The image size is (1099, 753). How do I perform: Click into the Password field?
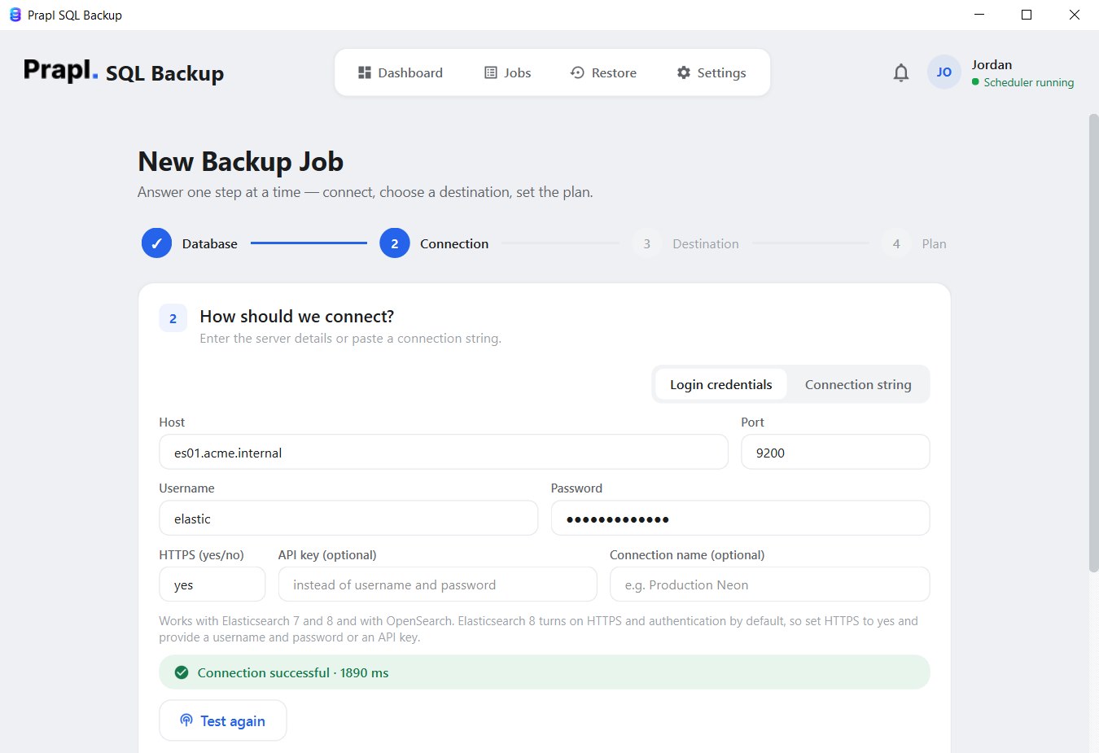tap(740, 518)
